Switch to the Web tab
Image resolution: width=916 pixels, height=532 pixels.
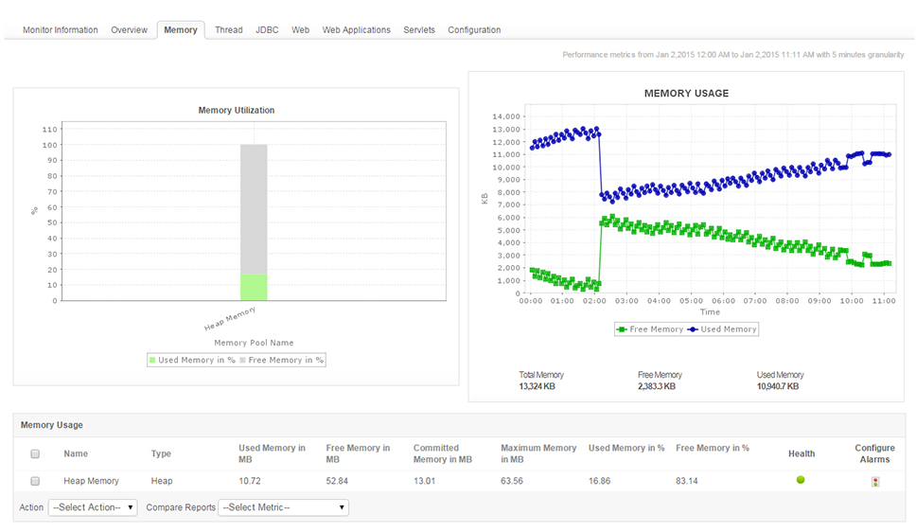pyautogui.click(x=300, y=29)
